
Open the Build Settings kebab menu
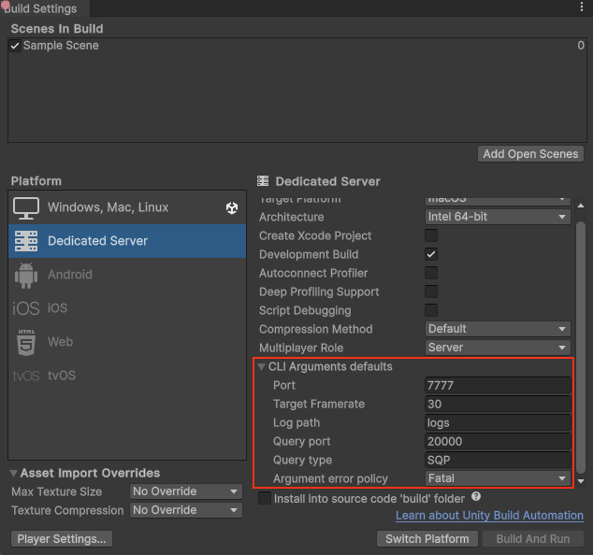(x=582, y=8)
